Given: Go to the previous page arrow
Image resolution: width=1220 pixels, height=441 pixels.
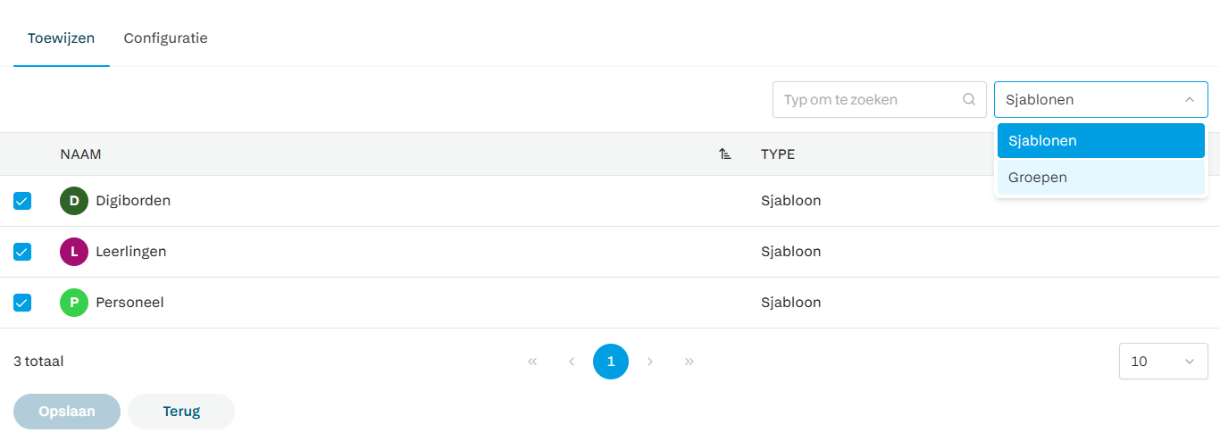Looking at the screenshot, I should 572,362.
